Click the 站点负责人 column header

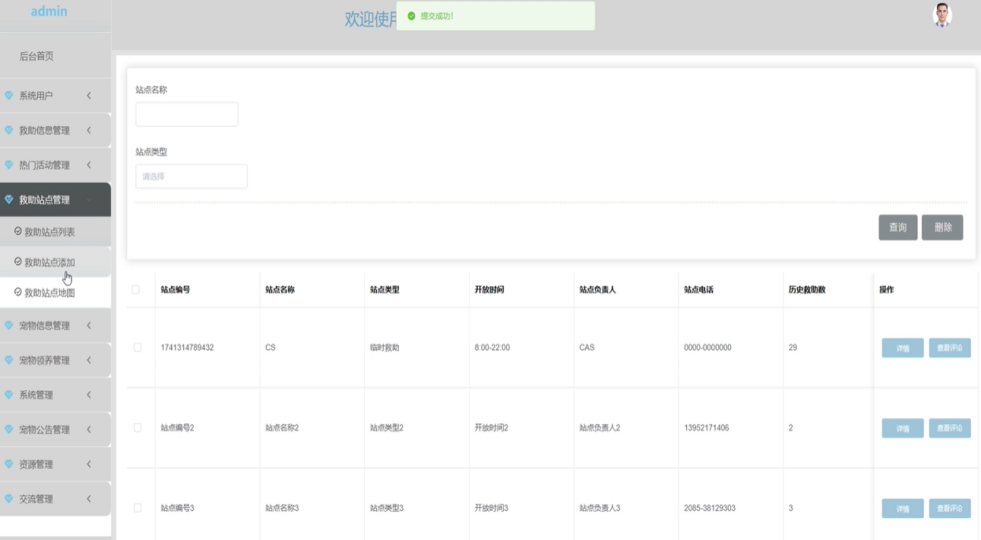(x=598, y=289)
